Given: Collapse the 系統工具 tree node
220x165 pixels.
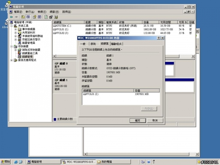Looking at the screenshot, I should click(x=12, y=26).
